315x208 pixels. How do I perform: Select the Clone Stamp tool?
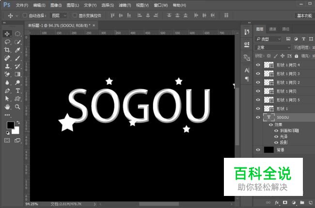pyautogui.click(x=7, y=66)
